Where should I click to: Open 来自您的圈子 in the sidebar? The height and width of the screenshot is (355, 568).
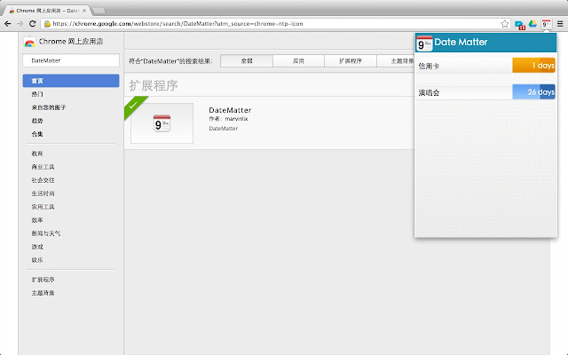click(49, 107)
